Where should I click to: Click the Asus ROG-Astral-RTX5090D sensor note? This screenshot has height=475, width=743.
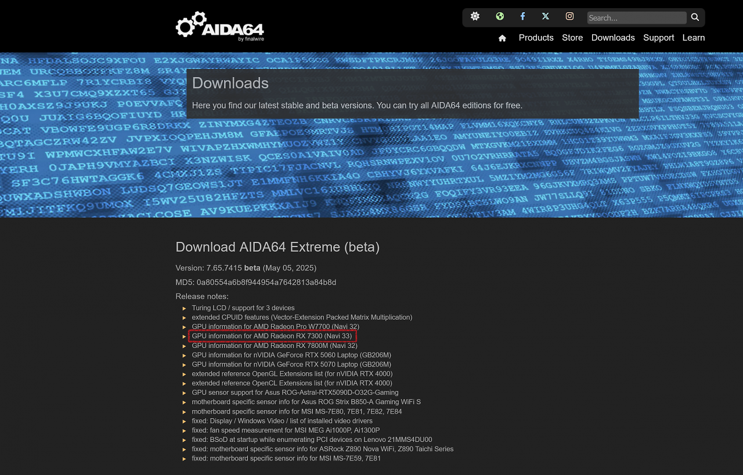tap(295, 393)
